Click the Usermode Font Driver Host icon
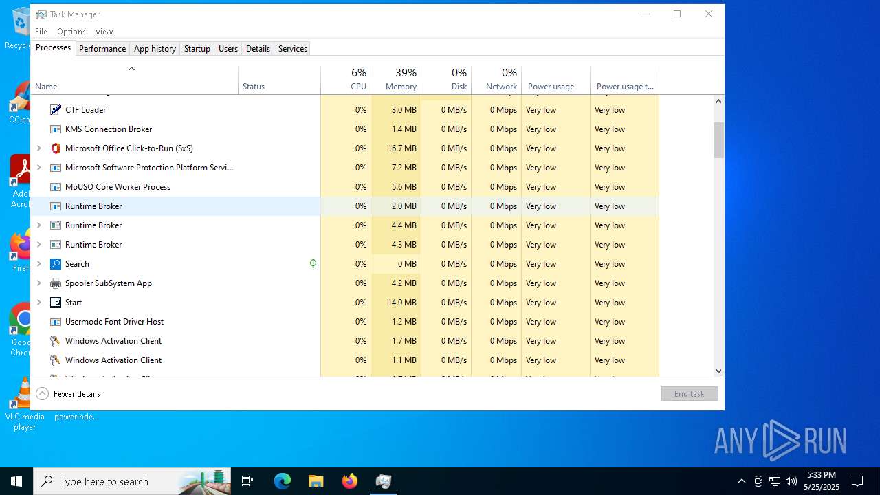Image resolution: width=880 pixels, height=495 pixels. pyautogui.click(x=56, y=322)
